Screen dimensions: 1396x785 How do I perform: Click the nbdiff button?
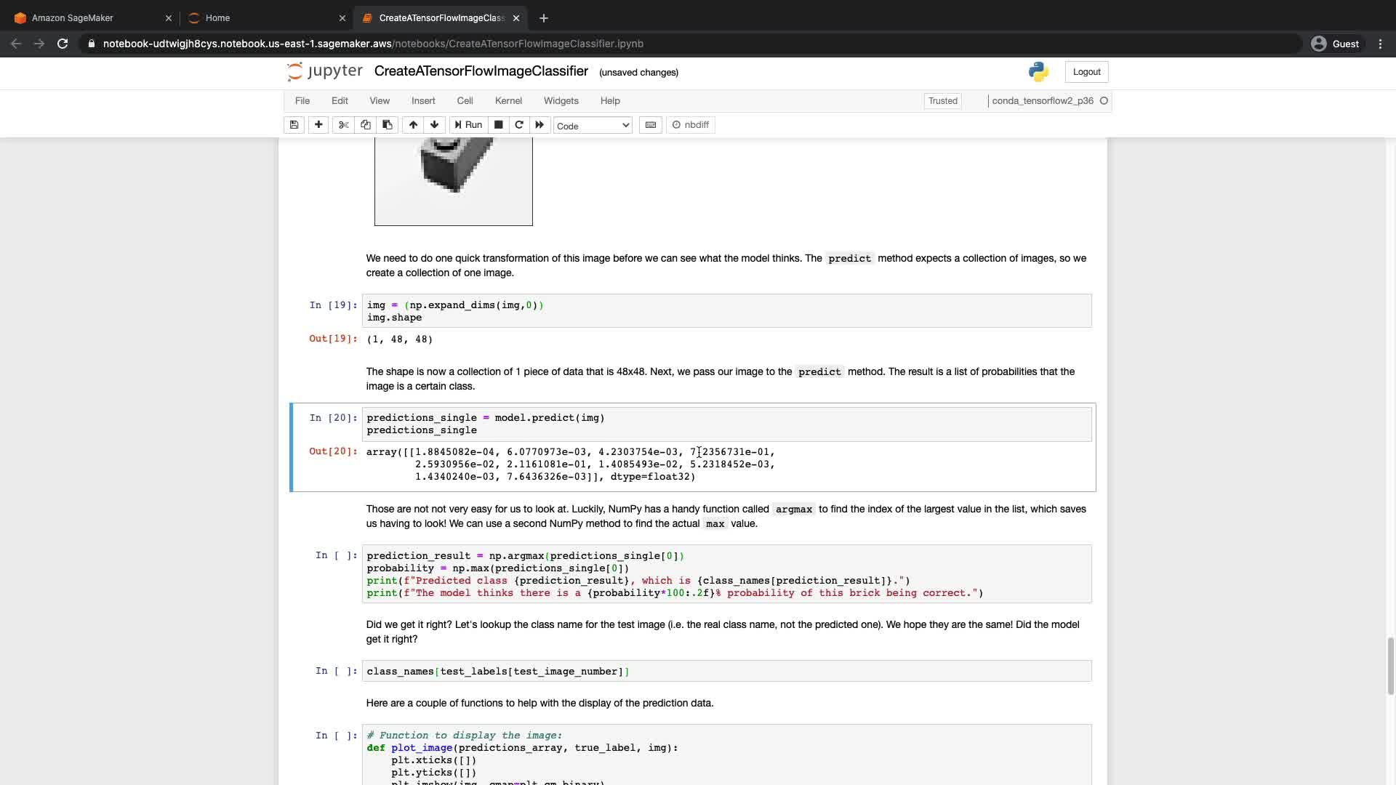[691, 125]
